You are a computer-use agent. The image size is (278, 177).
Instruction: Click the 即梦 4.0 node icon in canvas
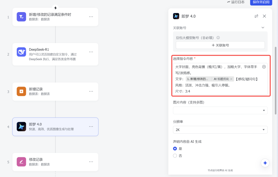click(21, 126)
